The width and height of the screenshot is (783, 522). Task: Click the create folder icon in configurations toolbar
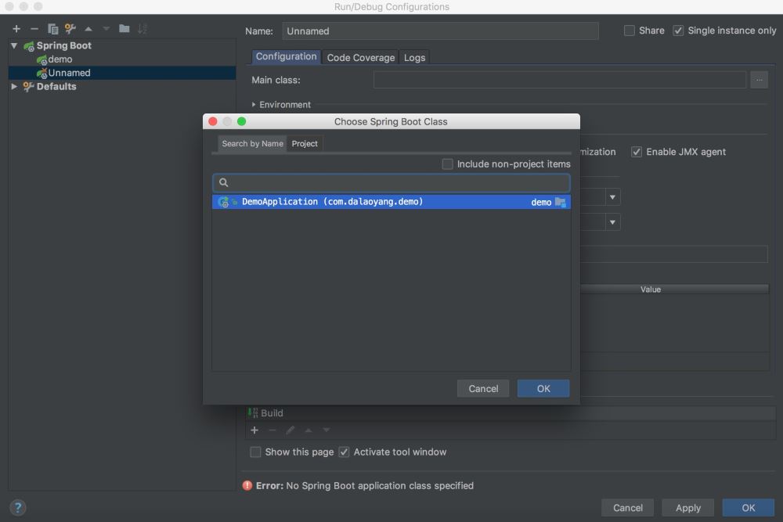124,29
